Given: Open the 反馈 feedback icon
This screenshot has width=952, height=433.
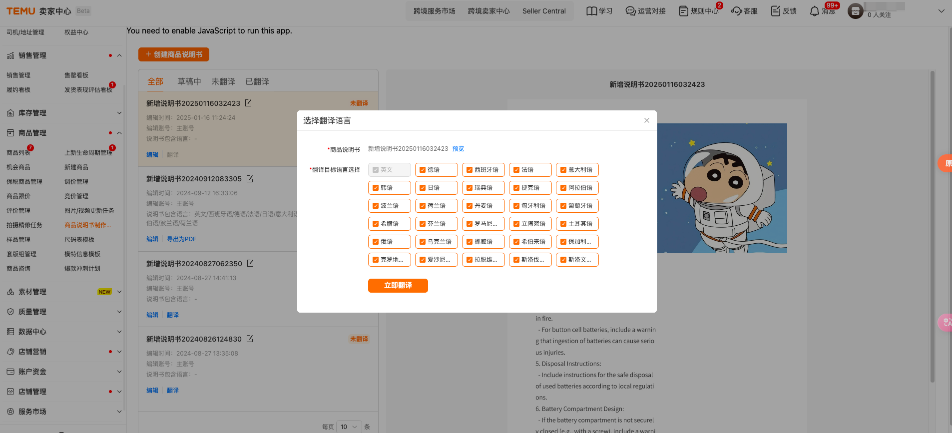Looking at the screenshot, I should click(x=775, y=11).
